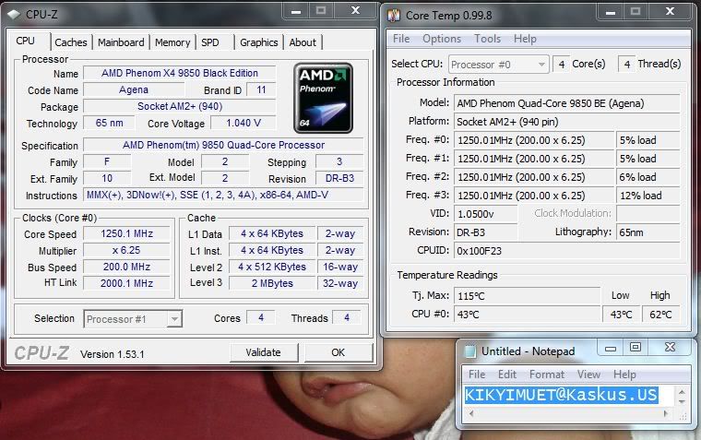The image size is (701, 440).
Task: Click the OK button in CPU-Z
Action: (x=338, y=352)
